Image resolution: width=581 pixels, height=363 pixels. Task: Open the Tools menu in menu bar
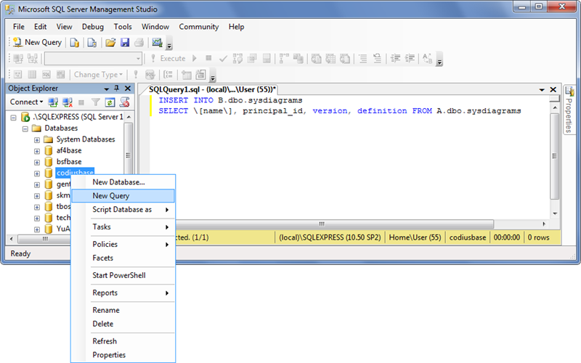[123, 27]
